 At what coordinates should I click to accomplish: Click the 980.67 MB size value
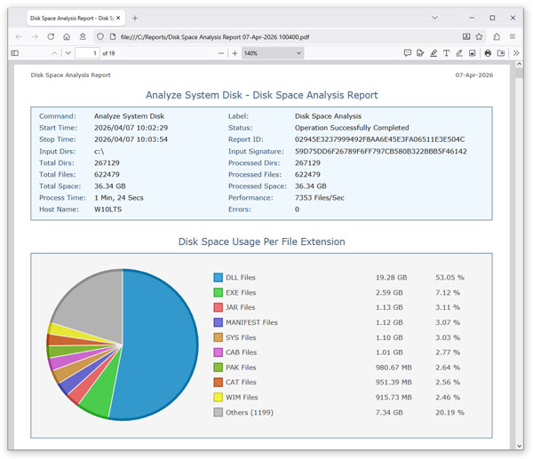pos(394,368)
